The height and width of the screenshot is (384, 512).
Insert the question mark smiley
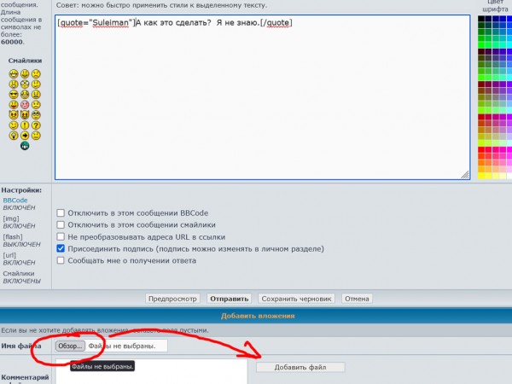tap(37, 125)
